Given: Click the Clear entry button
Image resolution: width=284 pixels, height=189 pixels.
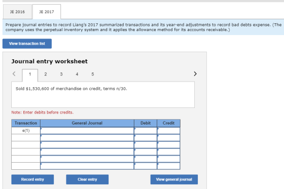Looking at the screenshot, I should [x=87, y=179].
